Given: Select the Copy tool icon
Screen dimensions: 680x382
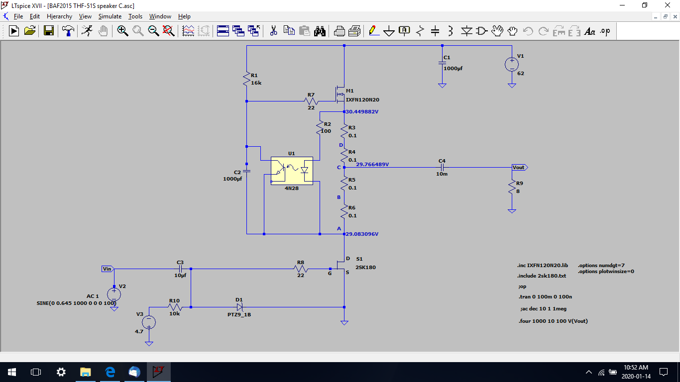Looking at the screenshot, I should 289,31.
